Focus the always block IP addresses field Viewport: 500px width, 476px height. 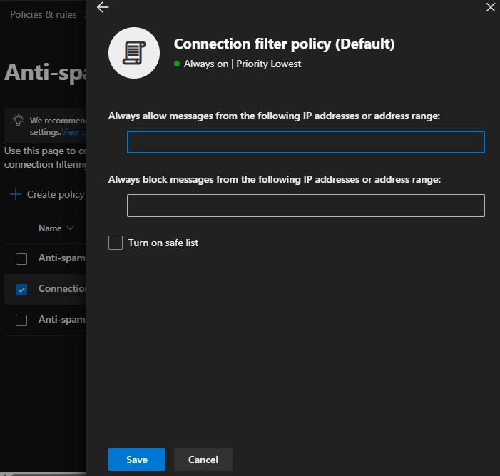306,206
